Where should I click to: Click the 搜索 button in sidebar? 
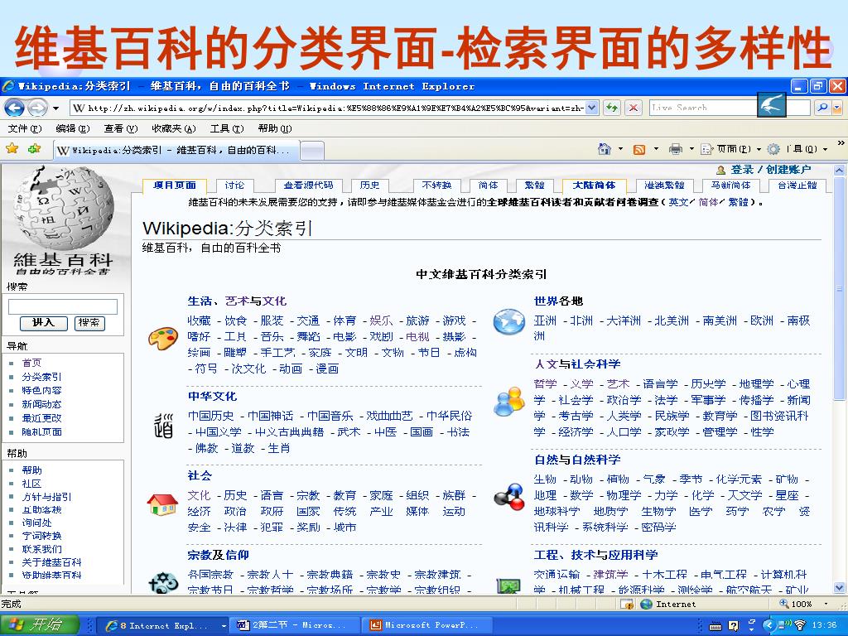[x=89, y=323]
